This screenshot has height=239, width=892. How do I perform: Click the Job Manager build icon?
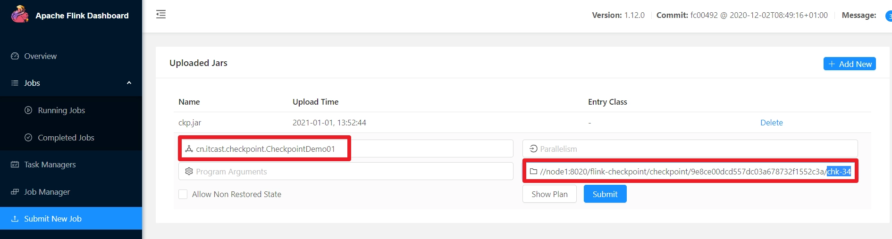15,192
